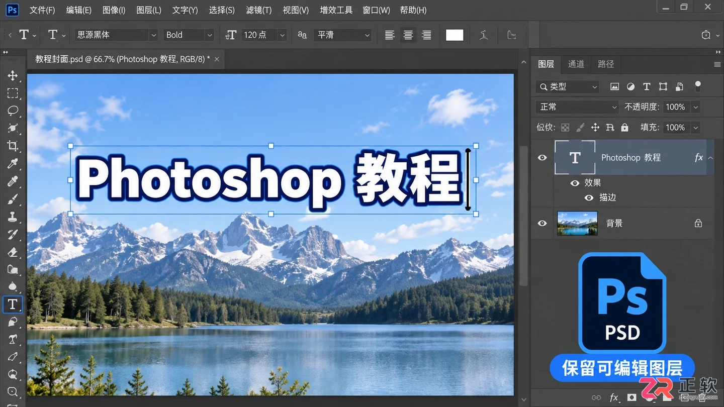The width and height of the screenshot is (724, 407).
Task: Open the 增效工具 menu
Action: point(336,10)
